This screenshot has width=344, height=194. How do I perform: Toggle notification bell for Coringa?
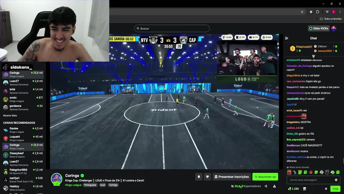pyautogui.click(x=199, y=177)
